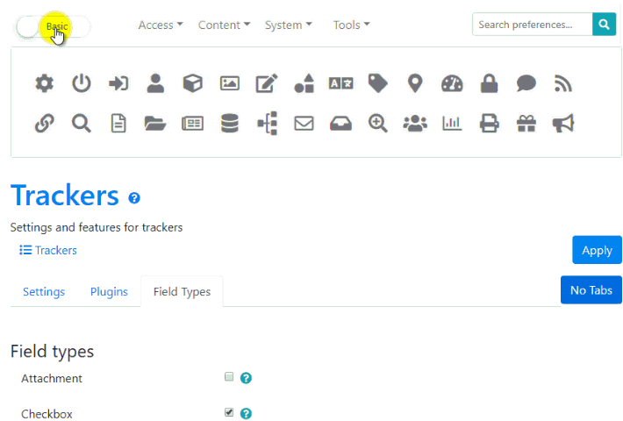Click the Trackers help question mark

tap(134, 198)
